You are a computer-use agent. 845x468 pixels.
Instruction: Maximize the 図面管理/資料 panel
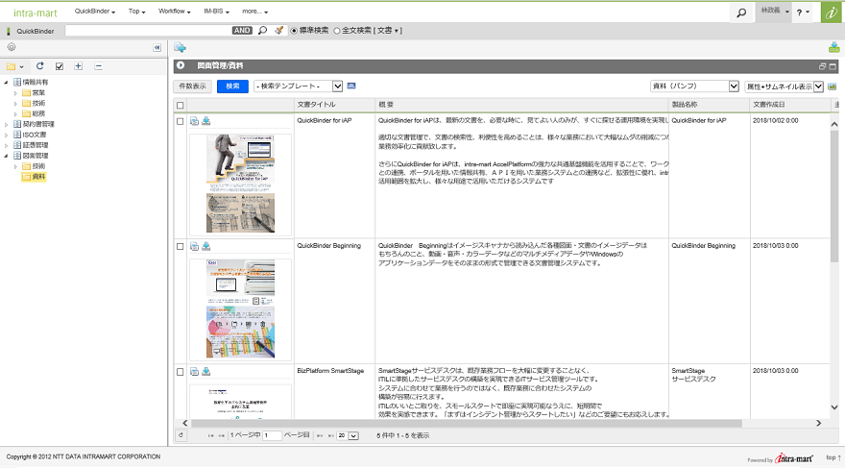pyautogui.click(x=833, y=65)
